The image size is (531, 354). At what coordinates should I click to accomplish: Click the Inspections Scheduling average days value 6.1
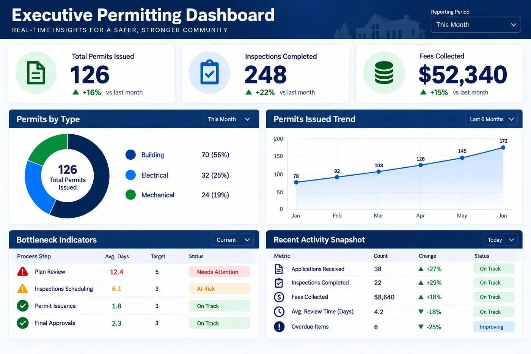[x=116, y=289]
